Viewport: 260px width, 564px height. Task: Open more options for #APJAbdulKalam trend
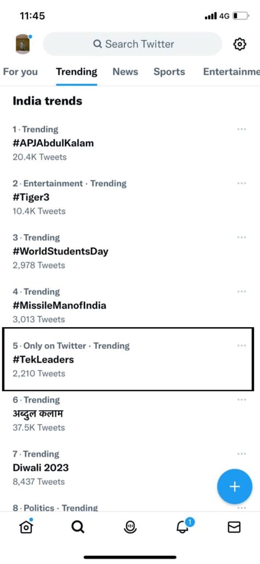tap(241, 129)
